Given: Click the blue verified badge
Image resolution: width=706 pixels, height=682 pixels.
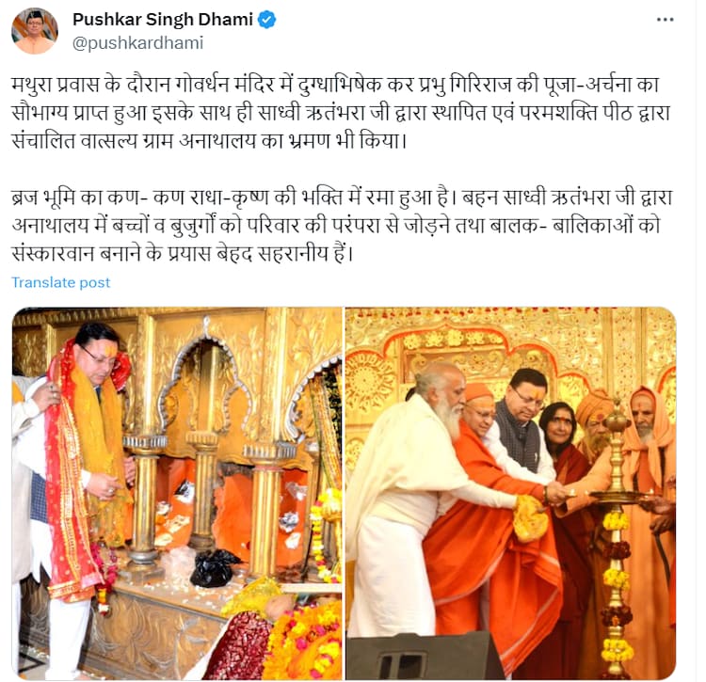Looking at the screenshot, I should [x=266, y=20].
